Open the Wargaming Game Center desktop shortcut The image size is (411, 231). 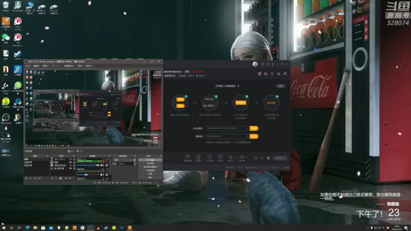pos(17,24)
